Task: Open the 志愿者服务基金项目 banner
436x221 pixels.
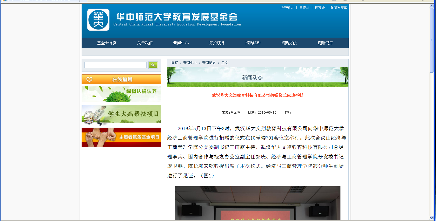Action: pyautogui.click(x=121, y=137)
